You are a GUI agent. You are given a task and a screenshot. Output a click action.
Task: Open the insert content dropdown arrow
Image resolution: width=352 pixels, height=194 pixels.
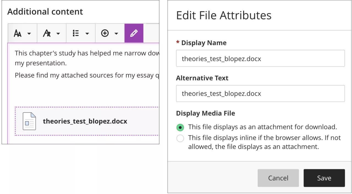coord(116,34)
